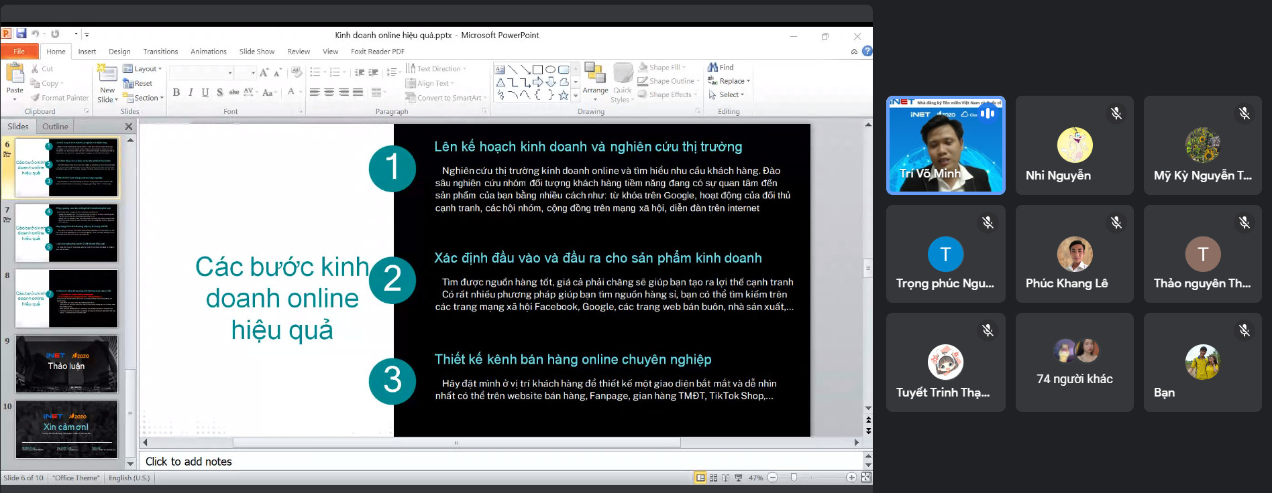Toggle Underline formatting
This screenshot has width=1272, height=493.
(x=205, y=92)
